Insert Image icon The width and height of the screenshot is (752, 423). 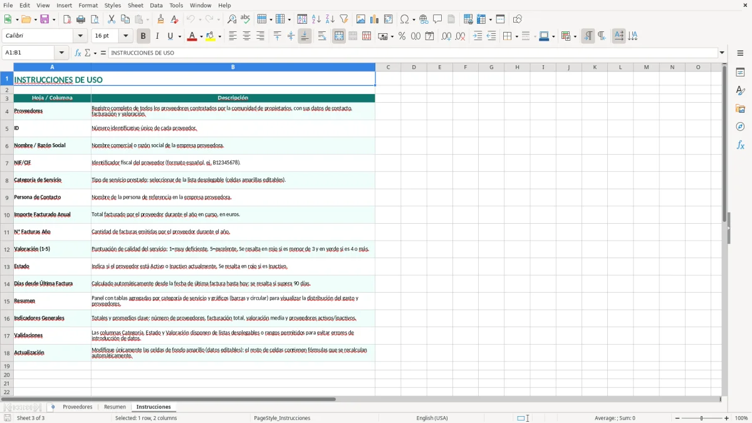tap(361, 19)
